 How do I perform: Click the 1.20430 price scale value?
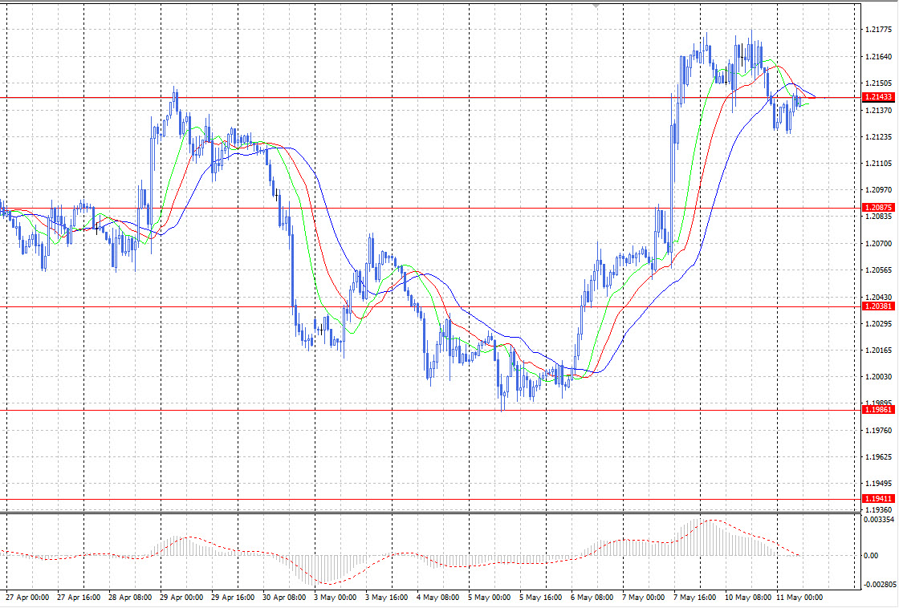tap(878, 297)
